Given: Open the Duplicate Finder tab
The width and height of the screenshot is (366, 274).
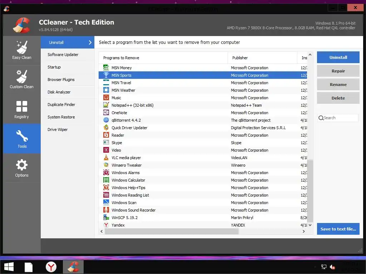Looking at the screenshot, I should click(x=68, y=105).
